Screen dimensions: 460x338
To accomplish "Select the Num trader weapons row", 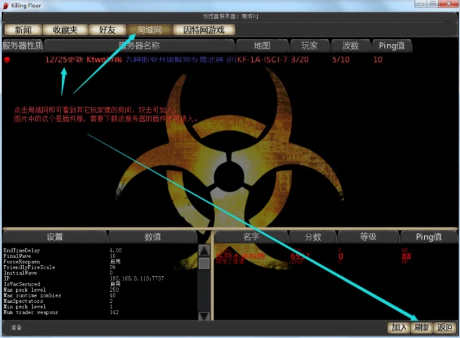I will pyautogui.click(x=100, y=312).
